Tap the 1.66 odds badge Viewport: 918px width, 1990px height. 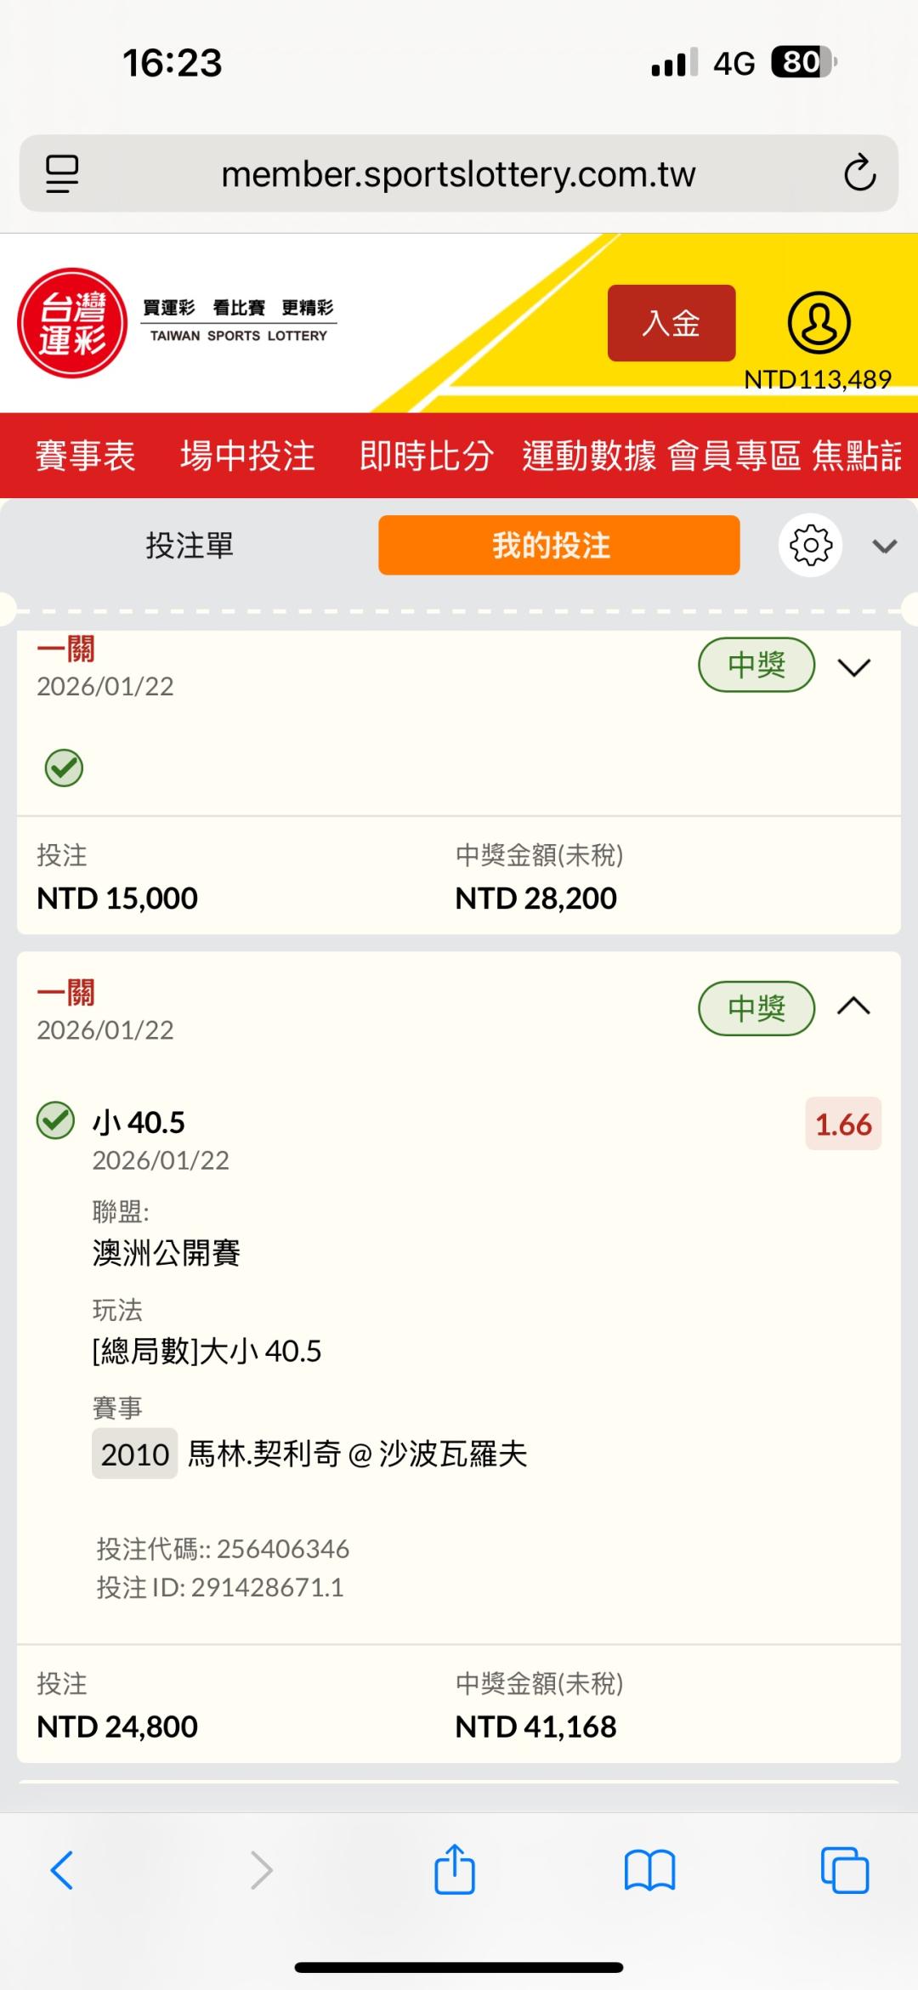coord(843,1125)
